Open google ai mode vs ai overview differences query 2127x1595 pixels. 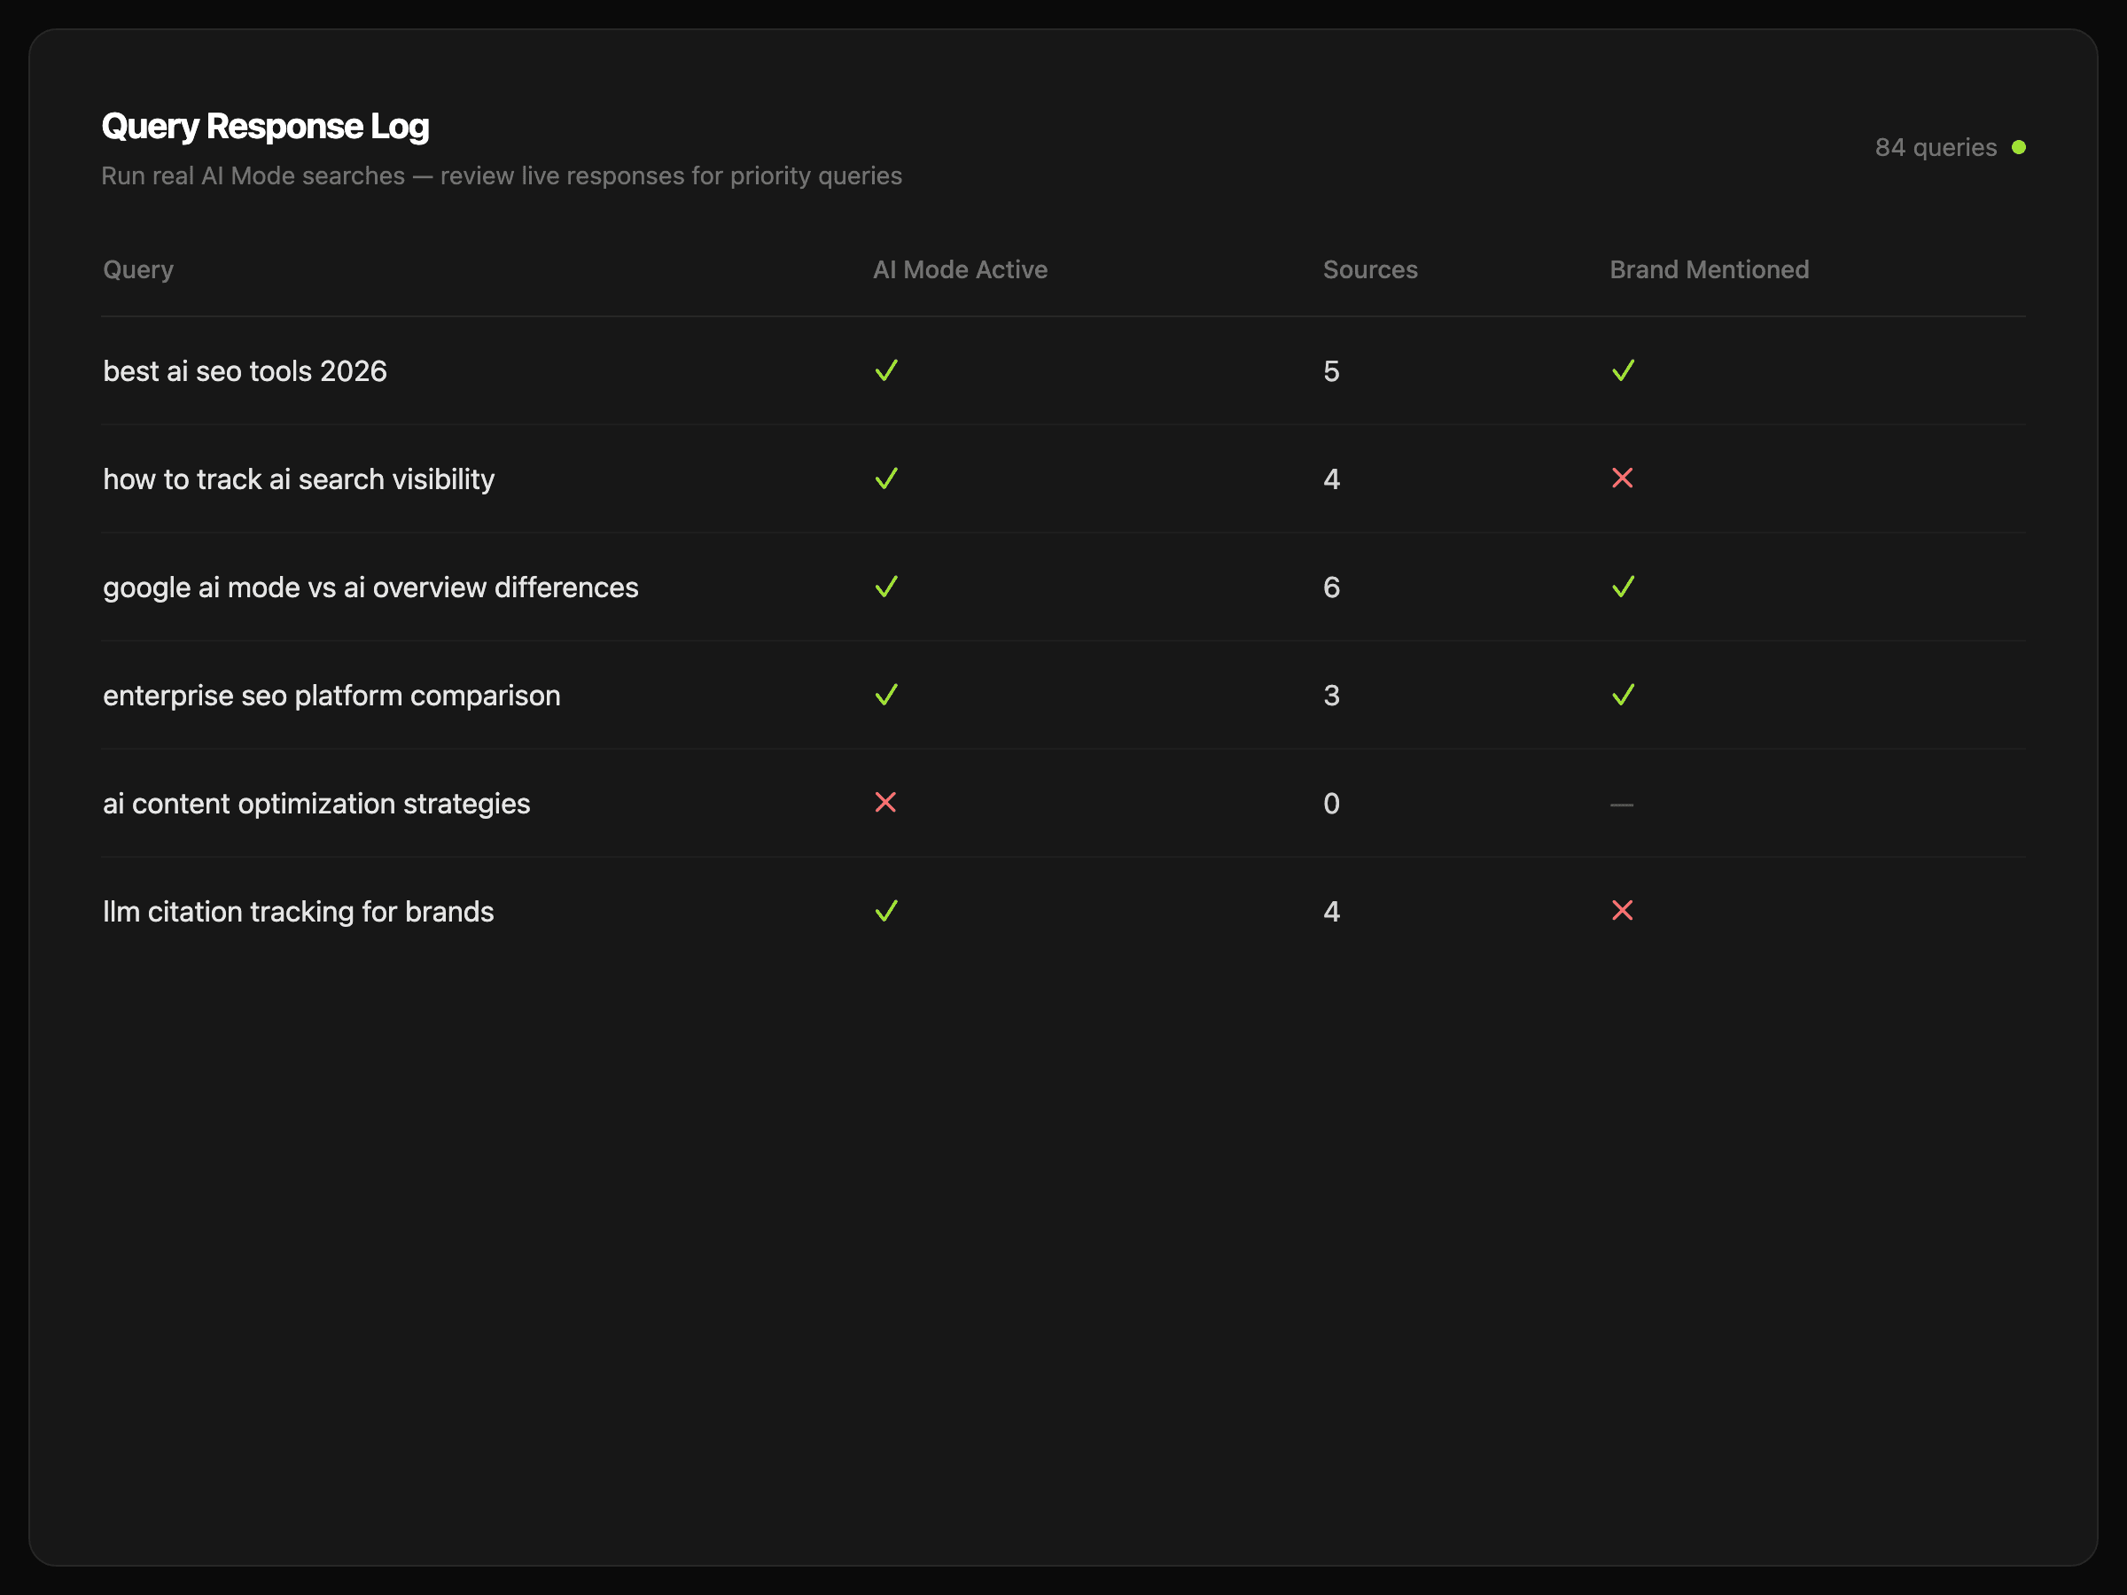point(370,587)
